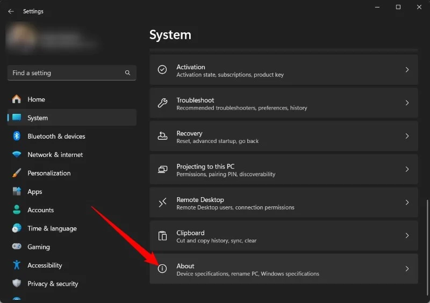Select System in the sidebar
The image size is (430, 303).
72,118
